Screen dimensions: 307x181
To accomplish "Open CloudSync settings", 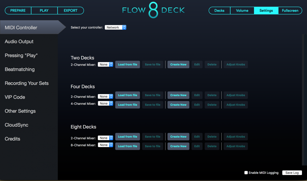I will 17,125.
